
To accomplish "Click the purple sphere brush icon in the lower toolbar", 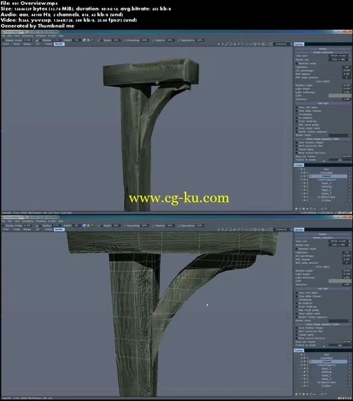I will (x=84, y=225).
